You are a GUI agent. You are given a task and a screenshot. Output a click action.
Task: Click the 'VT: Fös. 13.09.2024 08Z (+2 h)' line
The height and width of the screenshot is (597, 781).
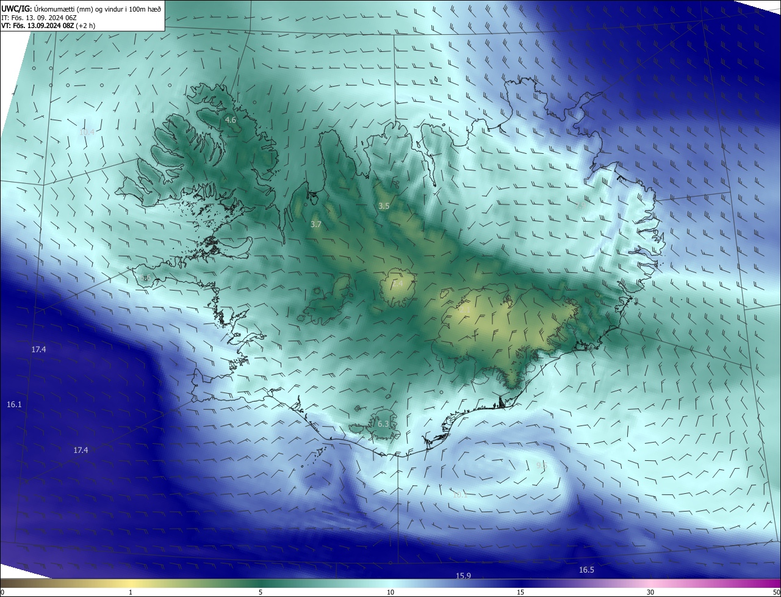(48, 26)
